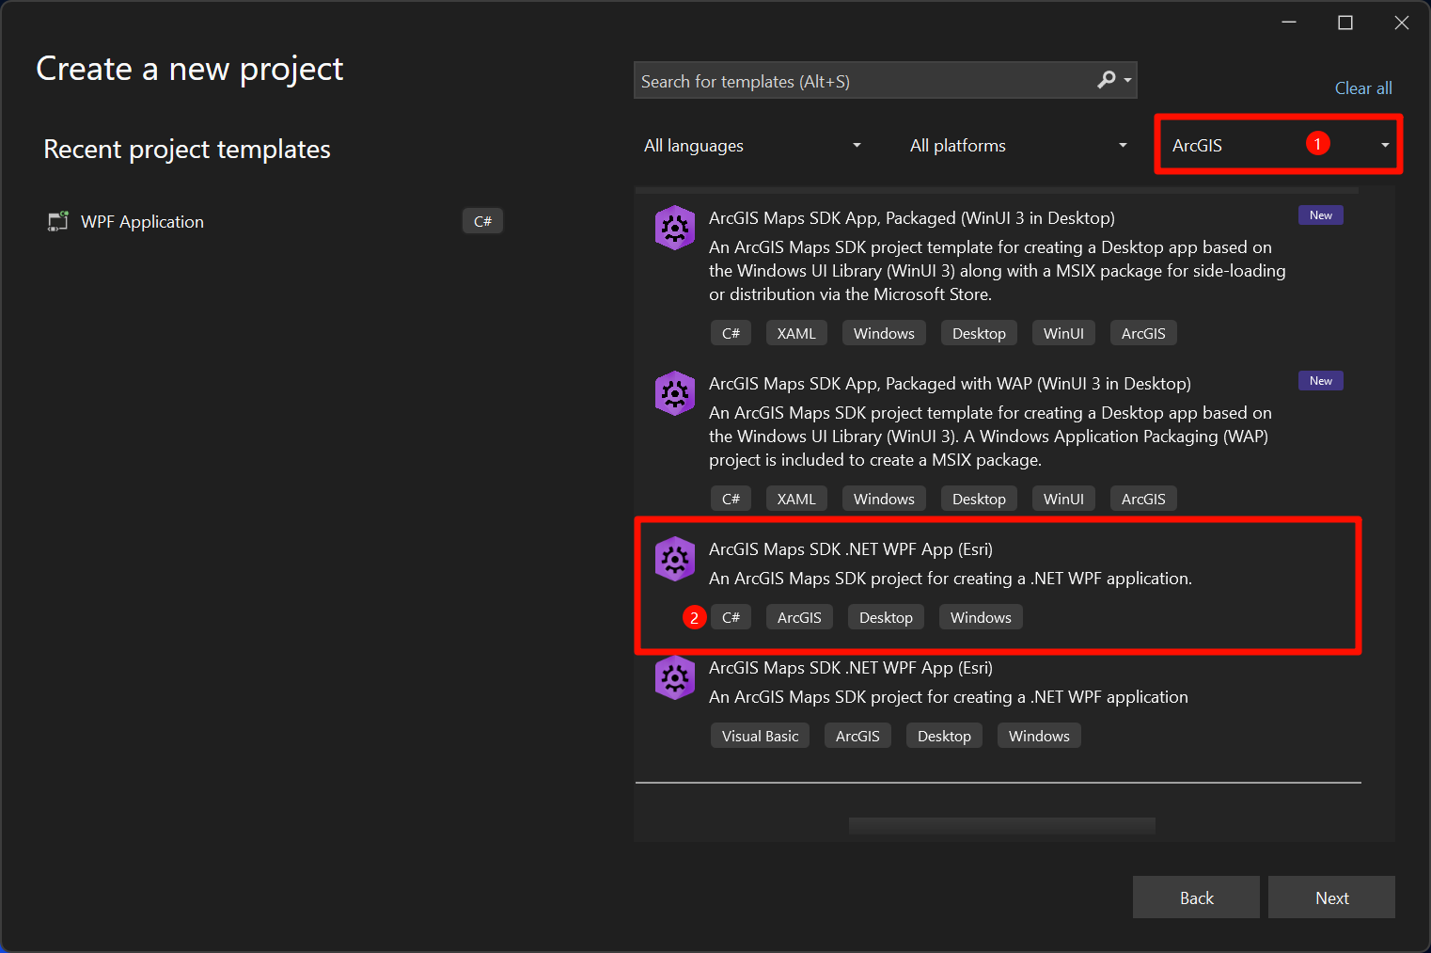Select the C# ArcGIS Maps SDK .NET WPF App description
The width and height of the screenshot is (1431, 953).
(951, 579)
